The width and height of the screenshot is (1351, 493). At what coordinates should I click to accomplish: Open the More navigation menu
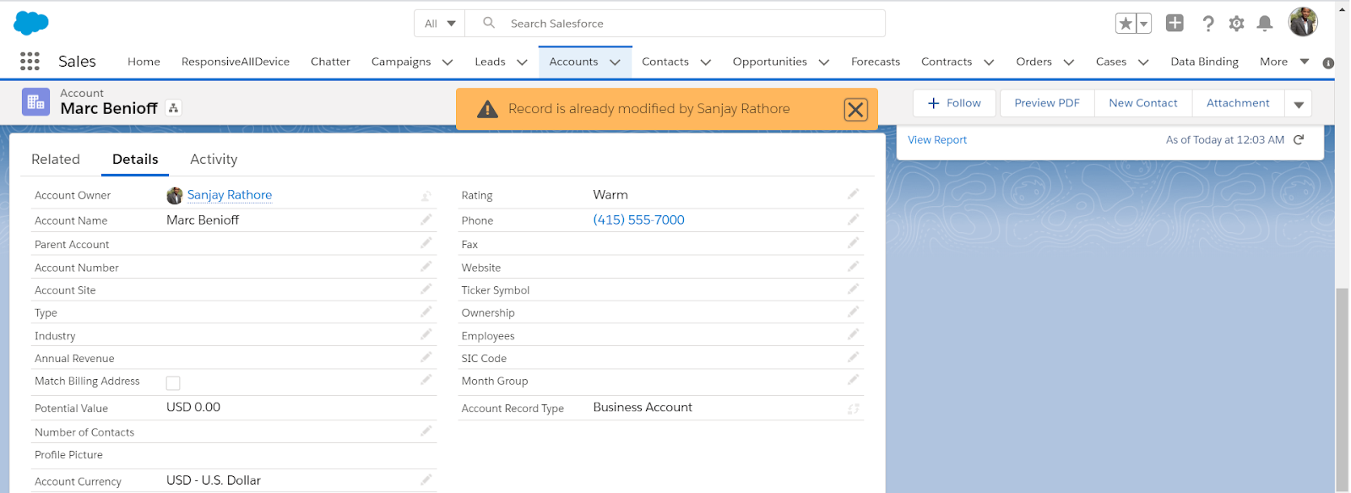tap(1284, 62)
